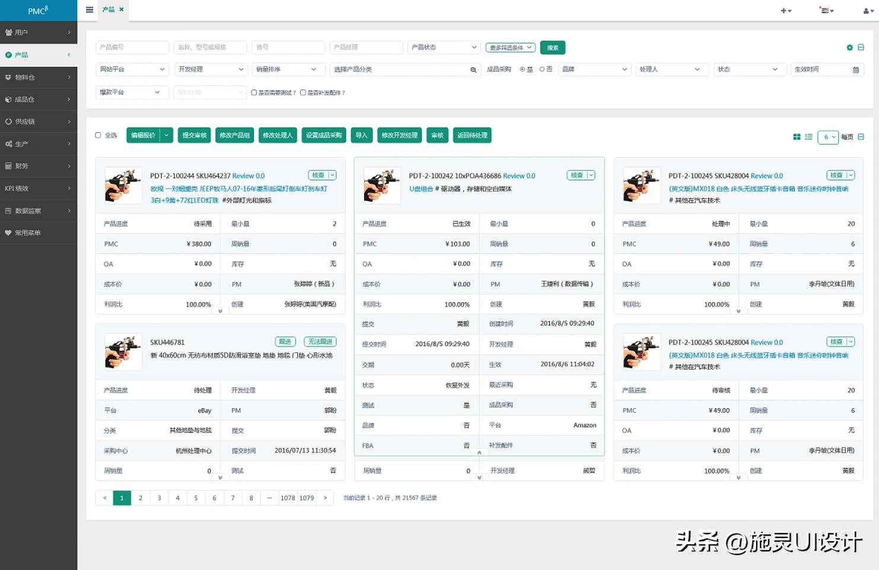This screenshot has width=879, height=570.
Task: Click the magnifier in category selector
Action: [473, 70]
